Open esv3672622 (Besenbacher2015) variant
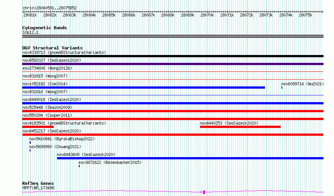The height and width of the screenshot is (196, 334). pyautogui.click(x=110, y=162)
